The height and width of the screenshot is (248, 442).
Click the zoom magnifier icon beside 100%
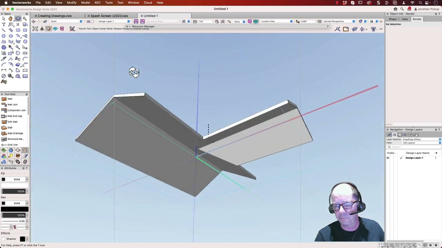pos(229,21)
